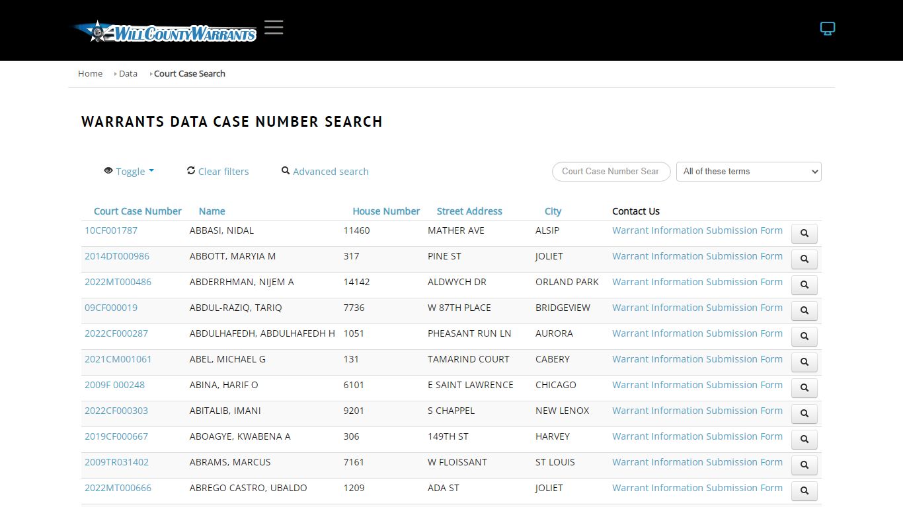903x507 pixels.
Task: Open details magnifier for ABBASI, NIDAL row
Action: coord(805,234)
